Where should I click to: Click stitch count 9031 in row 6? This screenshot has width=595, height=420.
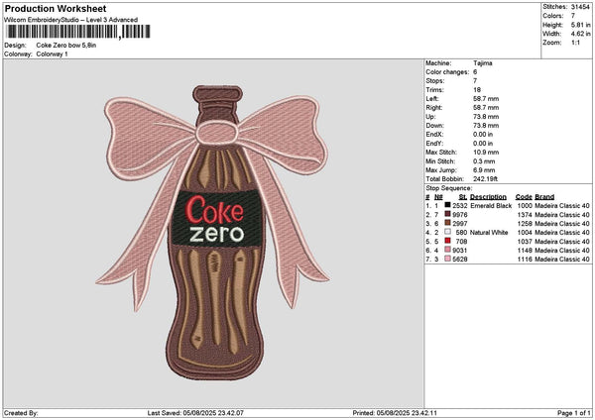coord(460,251)
